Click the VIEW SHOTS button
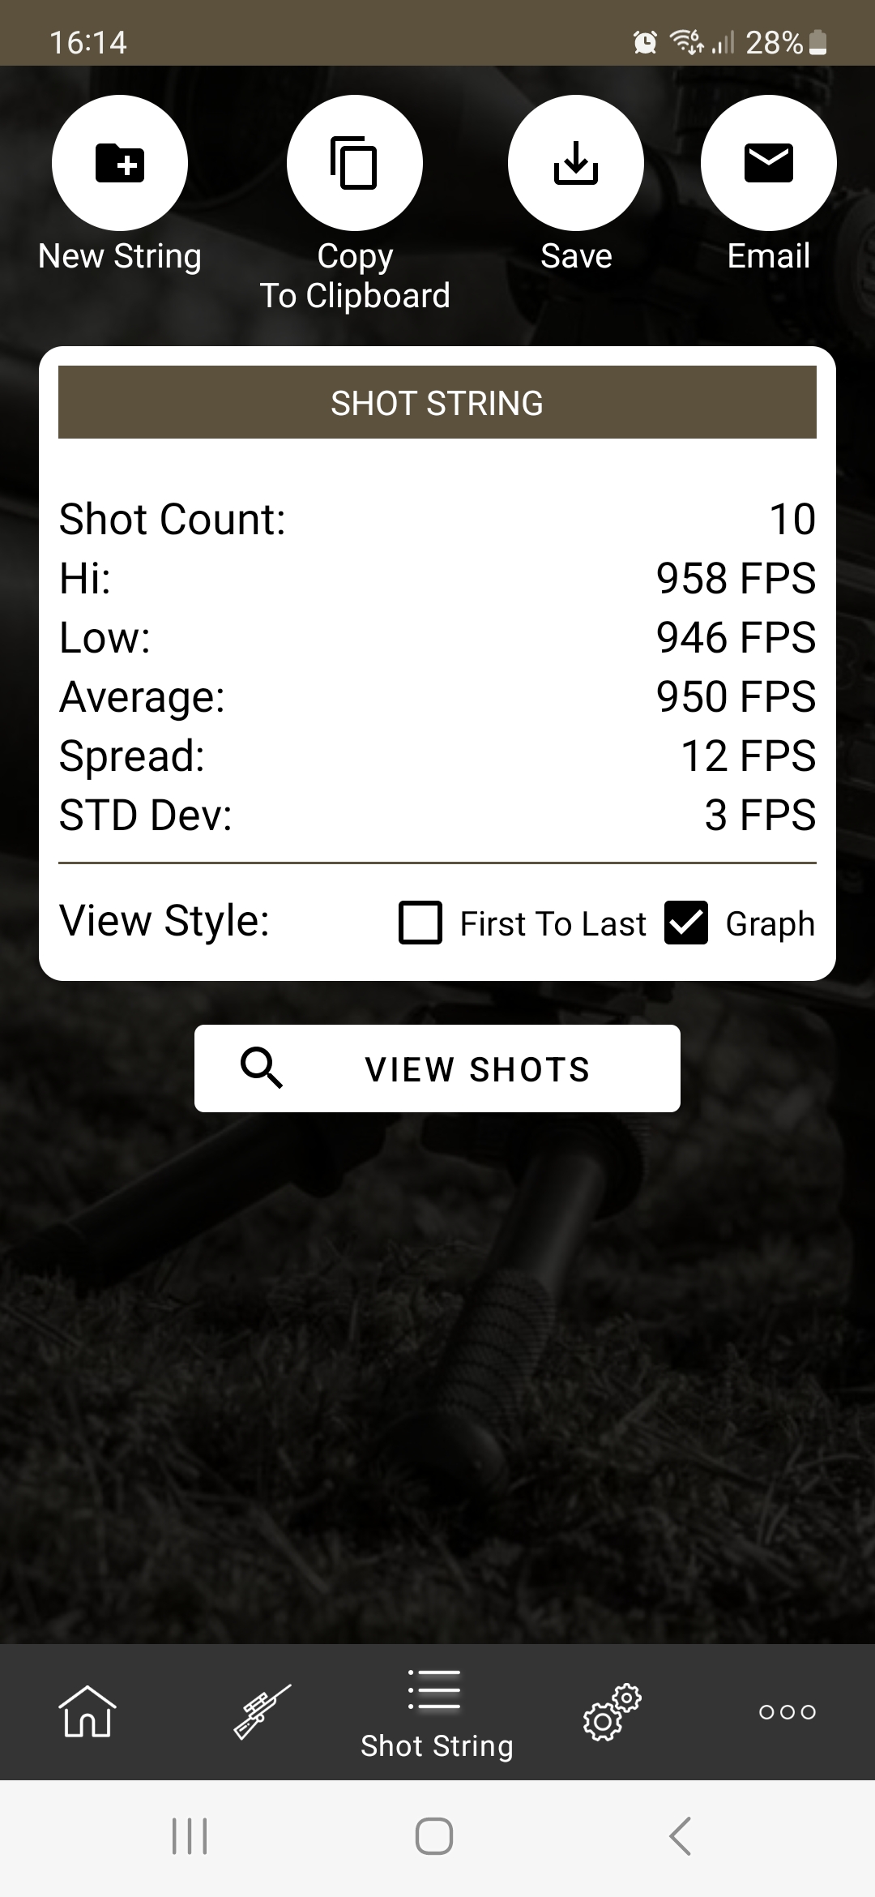 (x=437, y=1068)
